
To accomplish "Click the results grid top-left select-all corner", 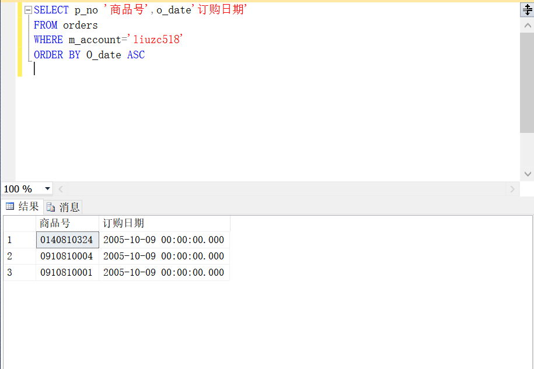I will click(x=20, y=223).
